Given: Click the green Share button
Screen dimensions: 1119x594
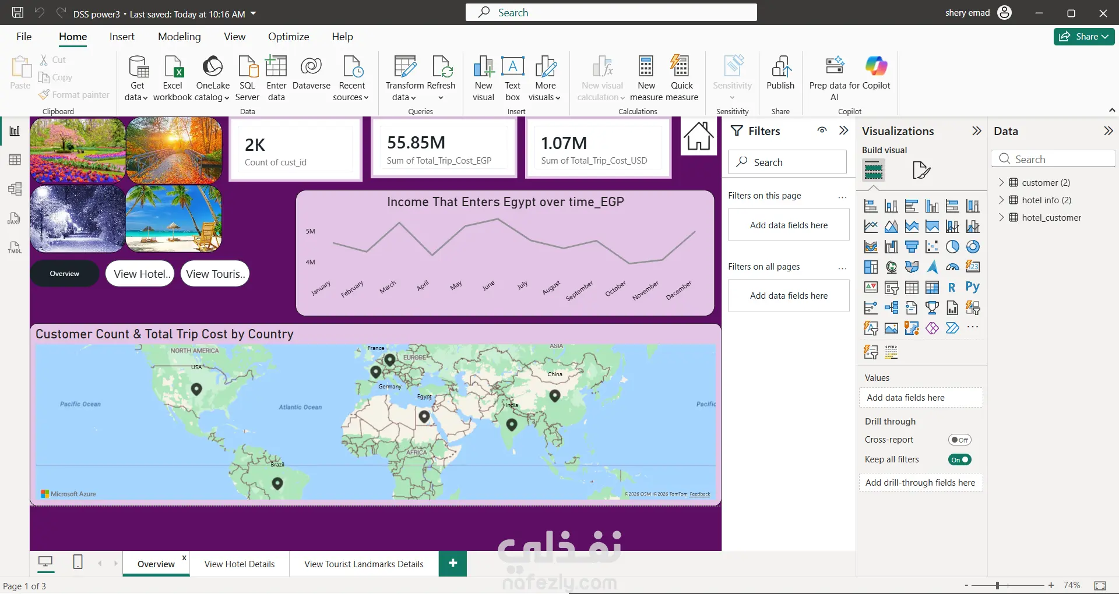Looking at the screenshot, I should point(1084,37).
